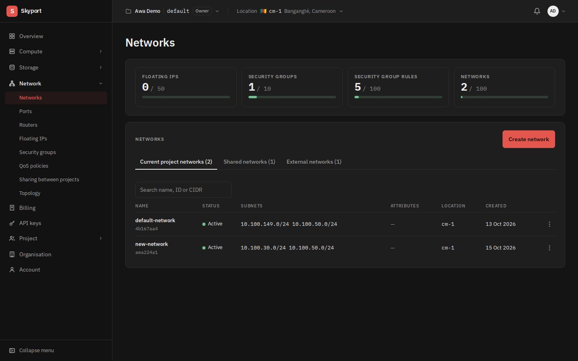
Task: Open the project switcher dropdown arrow
Action: pyautogui.click(x=217, y=11)
